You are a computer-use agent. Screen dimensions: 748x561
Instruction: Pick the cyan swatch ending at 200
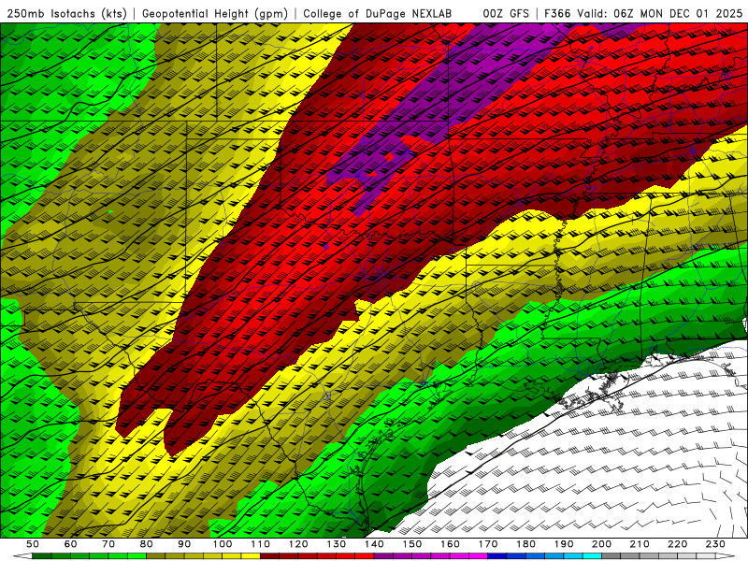(x=592, y=555)
